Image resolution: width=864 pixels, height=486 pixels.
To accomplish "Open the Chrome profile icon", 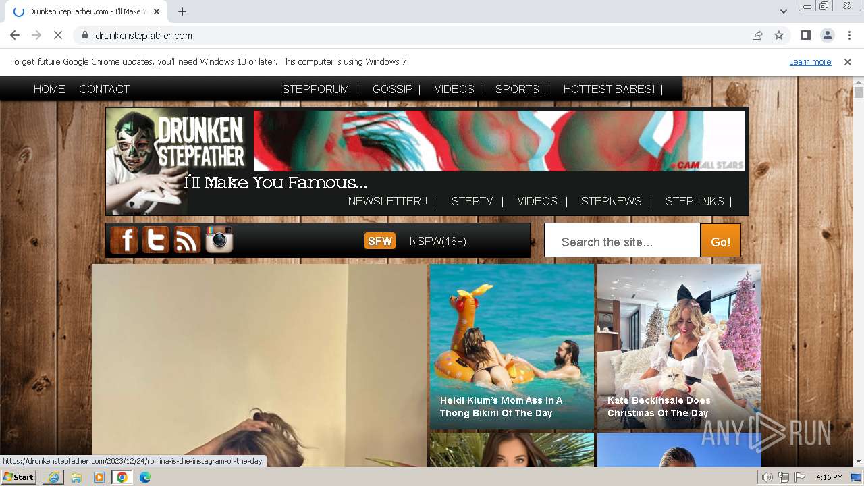I will [827, 36].
